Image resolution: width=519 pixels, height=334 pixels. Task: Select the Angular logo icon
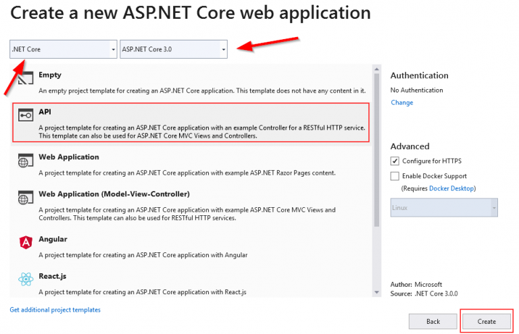(26, 242)
